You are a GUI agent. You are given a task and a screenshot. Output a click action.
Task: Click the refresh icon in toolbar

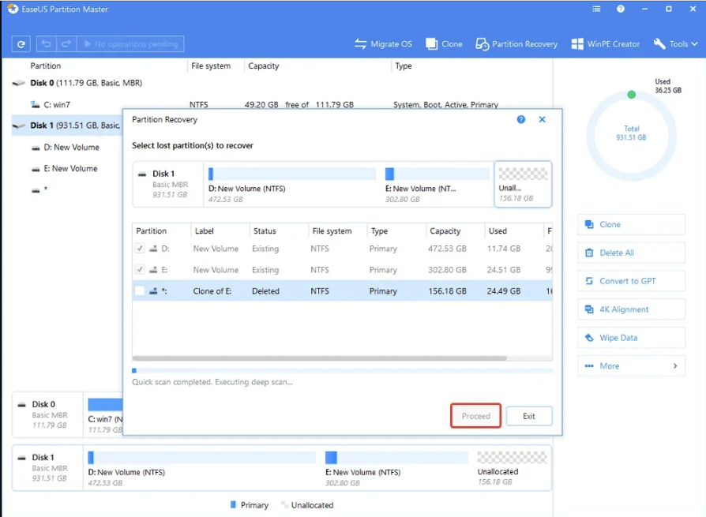21,44
